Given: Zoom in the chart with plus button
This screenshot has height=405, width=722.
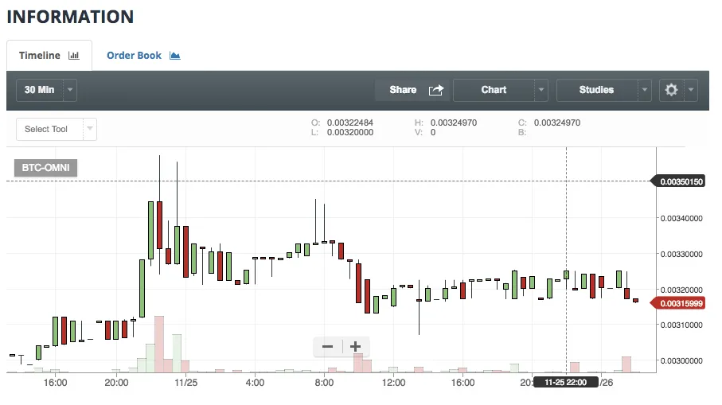Looking at the screenshot, I should pyautogui.click(x=355, y=347).
